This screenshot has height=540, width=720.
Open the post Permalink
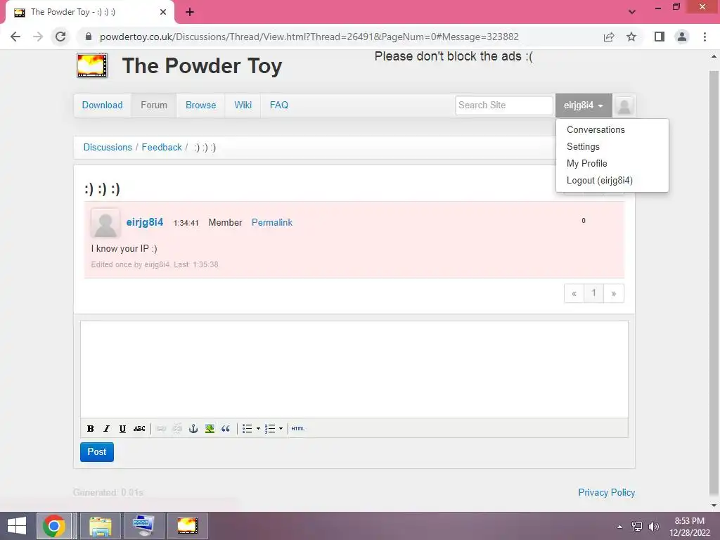[272, 223]
